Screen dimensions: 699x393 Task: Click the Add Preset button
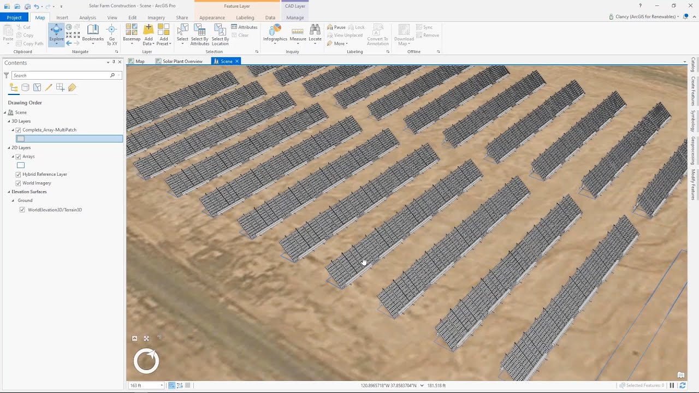coord(163,35)
